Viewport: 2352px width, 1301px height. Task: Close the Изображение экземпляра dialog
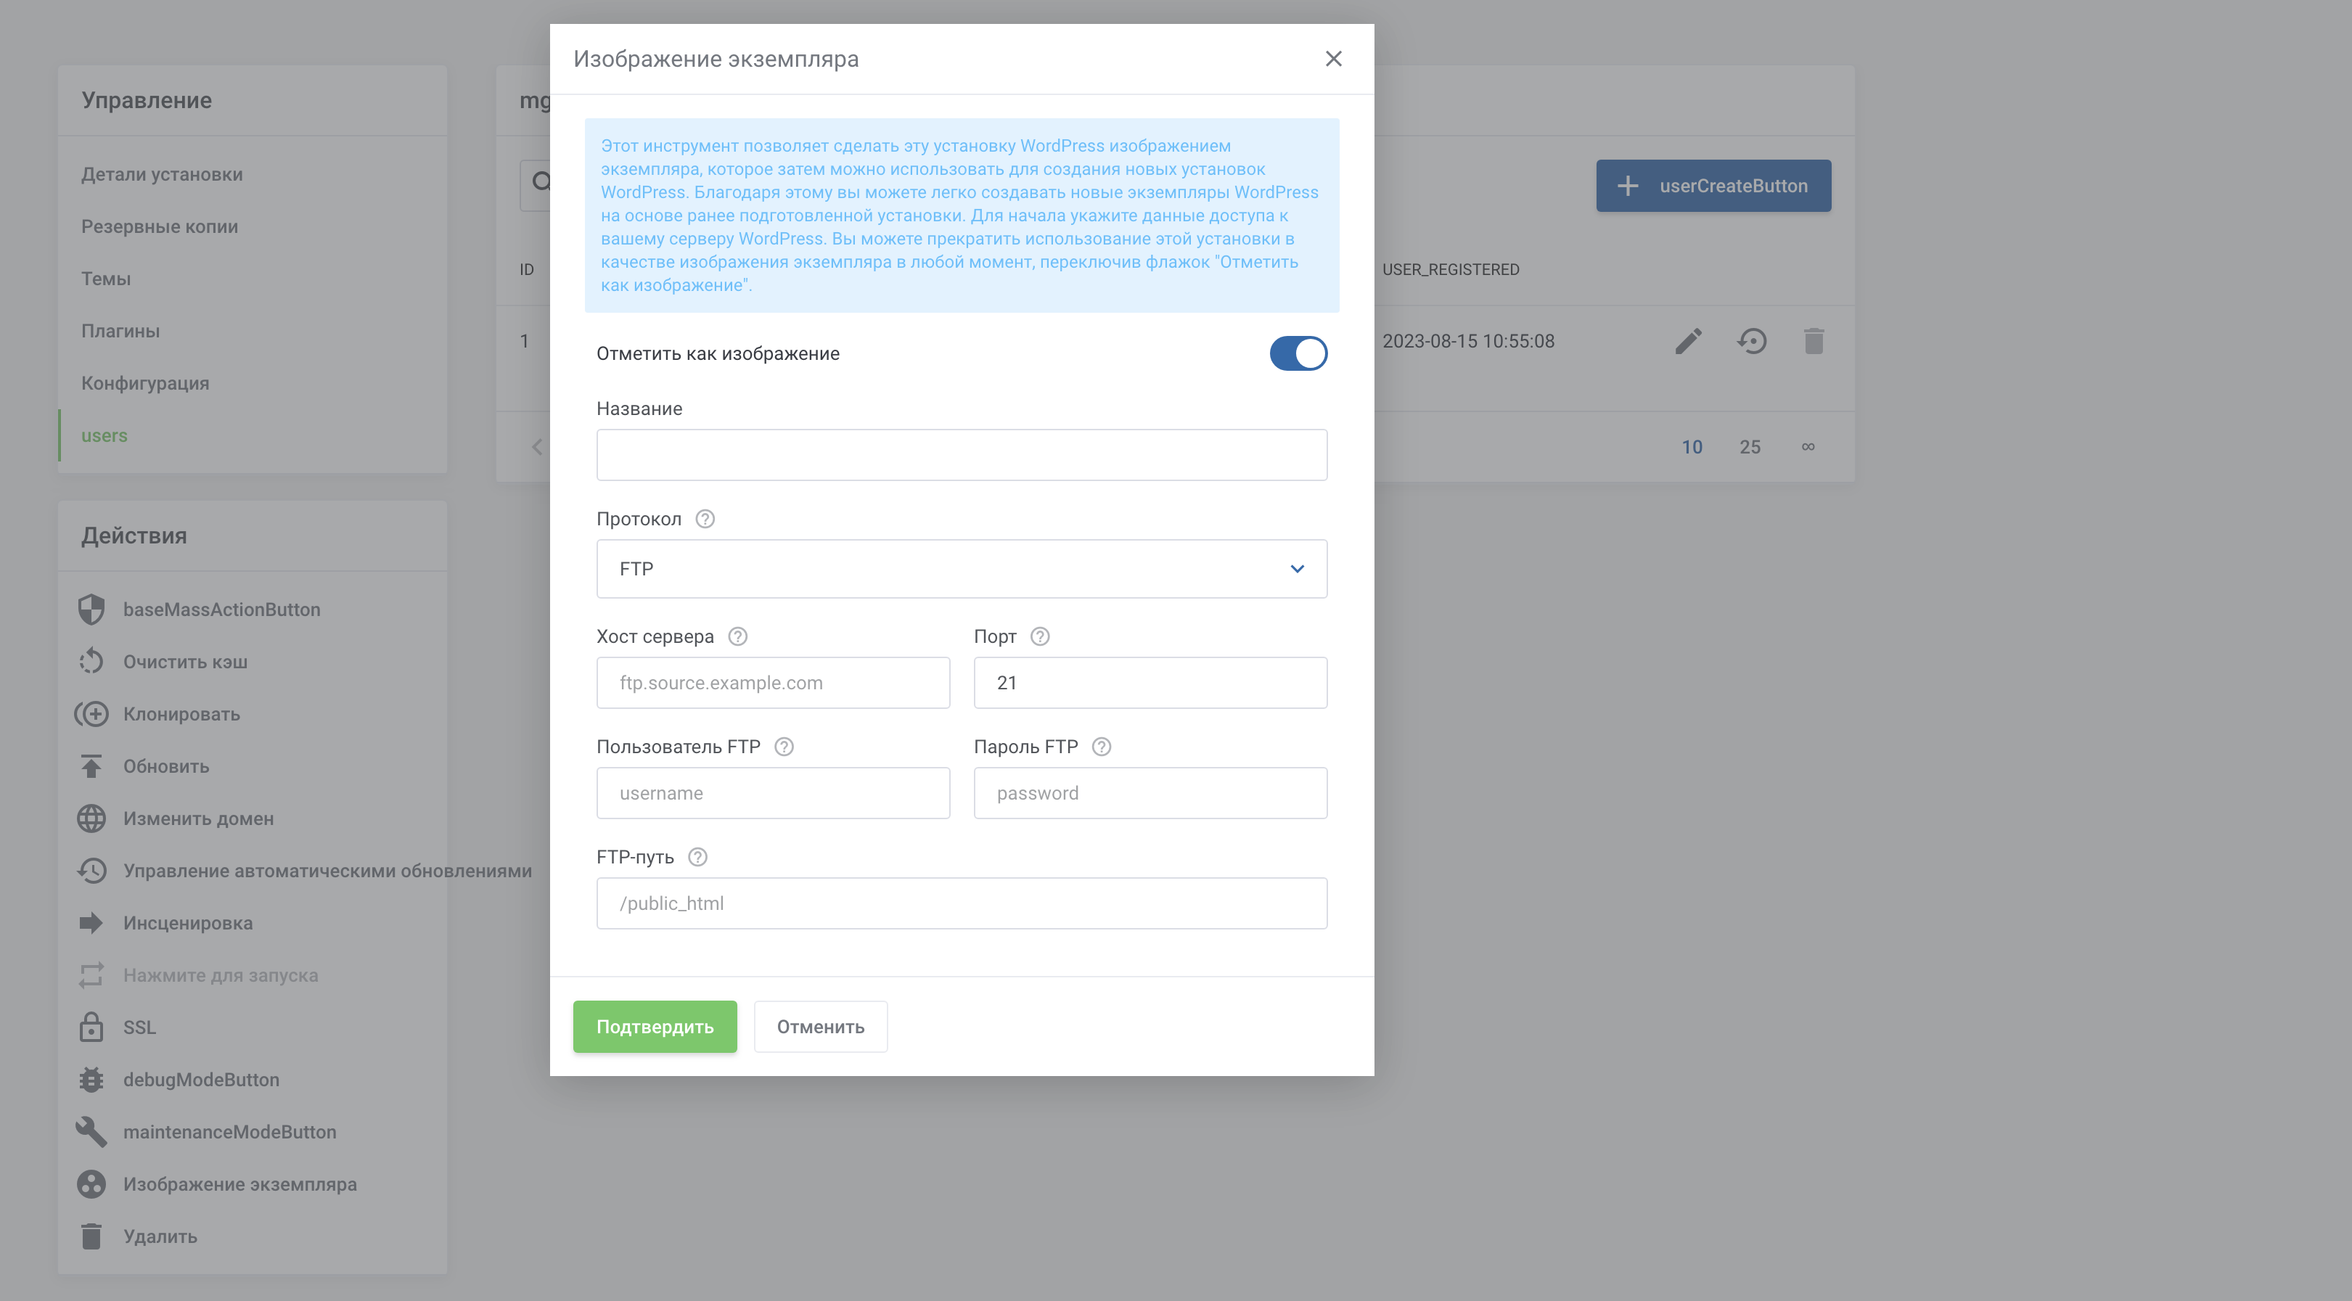[x=1333, y=59]
